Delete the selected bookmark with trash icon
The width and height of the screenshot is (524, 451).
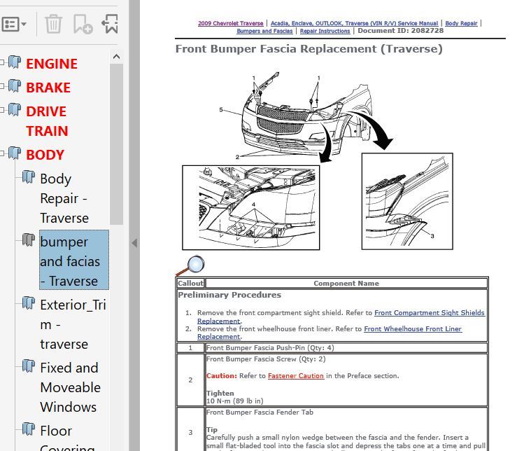tap(53, 24)
